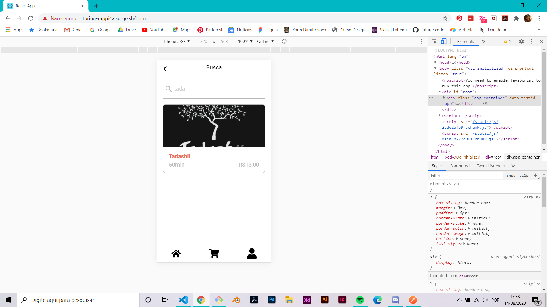Expand the head element node
This screenshot has height=307, width=547.
click(435, 62)
